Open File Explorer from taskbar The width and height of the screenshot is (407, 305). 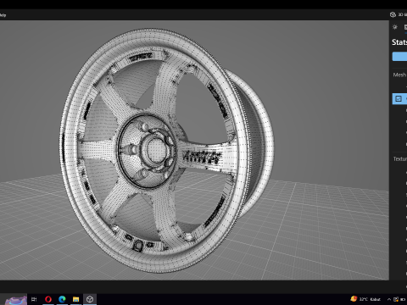(x=75, y=299)
